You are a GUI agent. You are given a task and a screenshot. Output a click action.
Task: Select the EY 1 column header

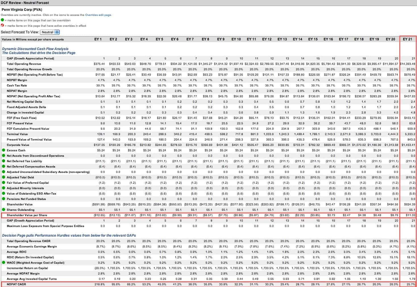coord(98,39)
